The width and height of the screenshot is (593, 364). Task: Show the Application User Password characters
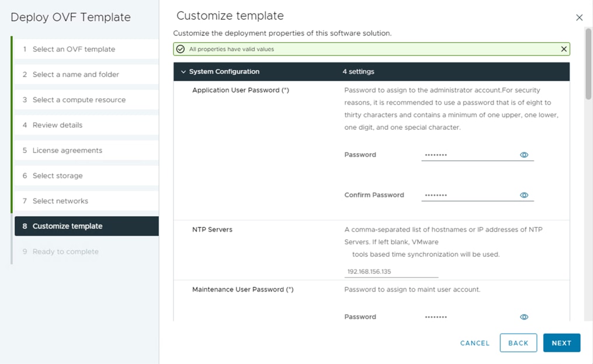[524, 155]
